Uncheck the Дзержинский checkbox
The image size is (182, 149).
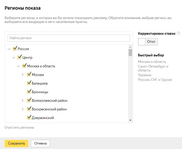tap(29, 117)
